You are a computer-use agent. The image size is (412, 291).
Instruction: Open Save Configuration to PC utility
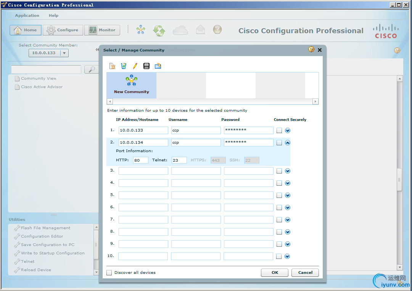pyautogui.click(x=45, y=245)
